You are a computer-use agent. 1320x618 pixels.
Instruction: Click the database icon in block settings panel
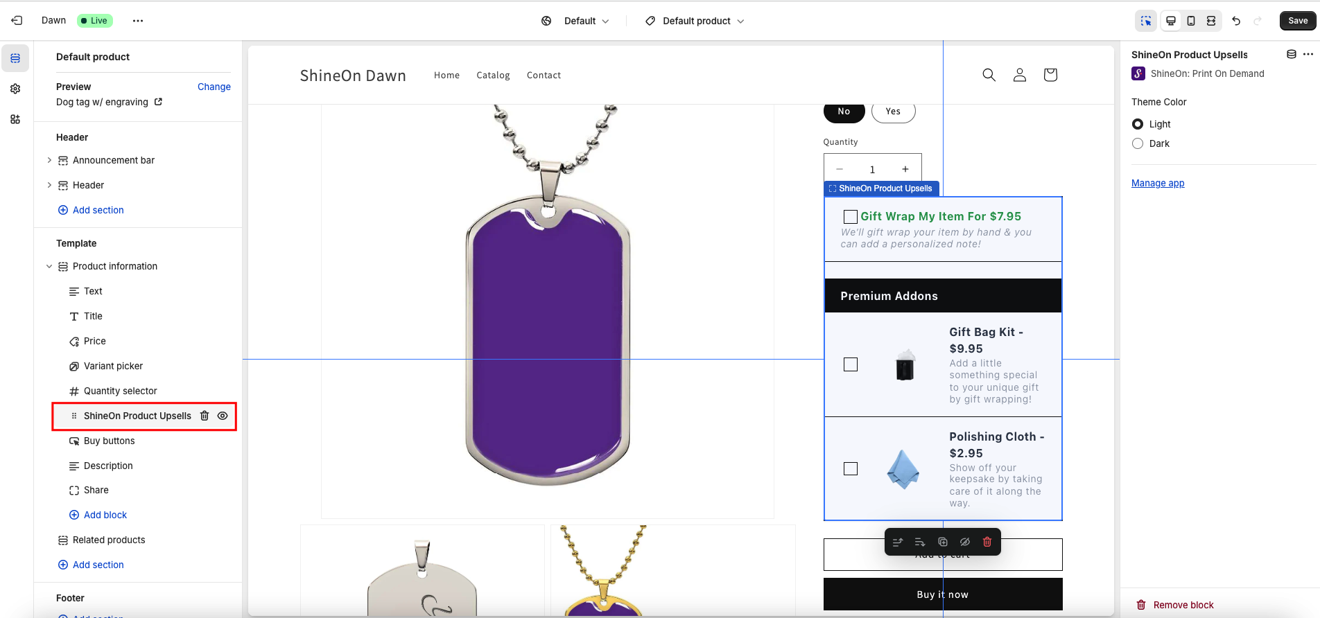(x=1292, y=54)
